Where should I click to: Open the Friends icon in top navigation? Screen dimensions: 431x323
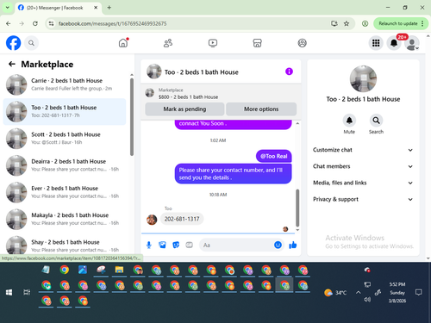point(168,43)
